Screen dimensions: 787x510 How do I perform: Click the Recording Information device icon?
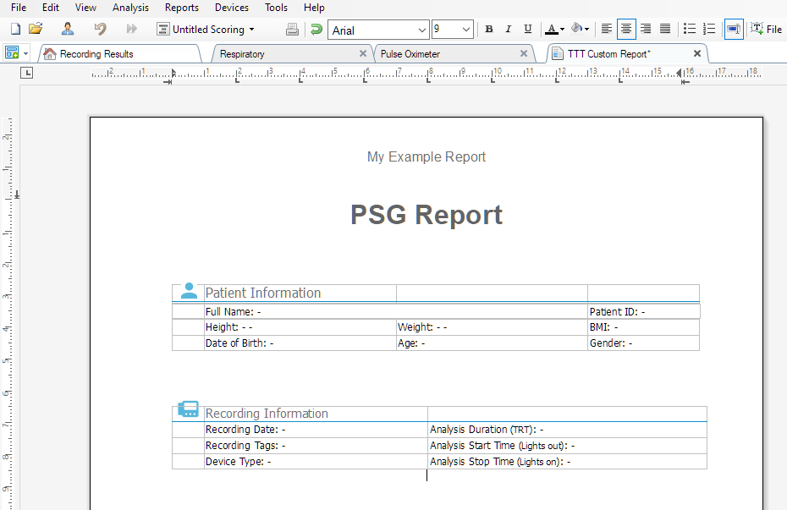(188, 409)
